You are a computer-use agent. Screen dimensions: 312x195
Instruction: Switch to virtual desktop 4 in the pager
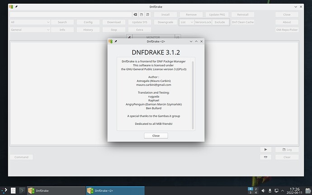(255, 192)
